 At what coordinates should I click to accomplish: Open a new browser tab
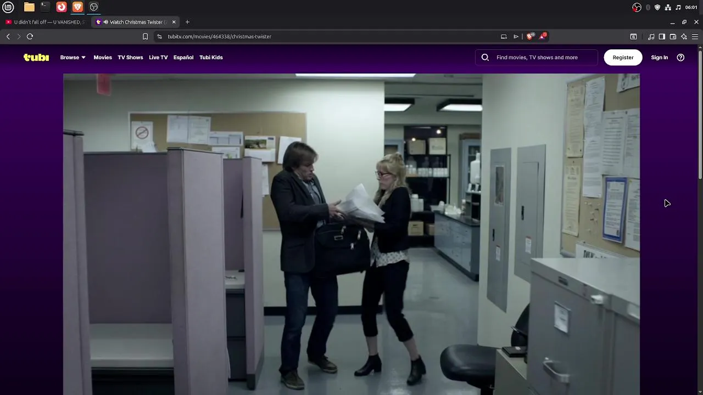(x=187, y=22)
